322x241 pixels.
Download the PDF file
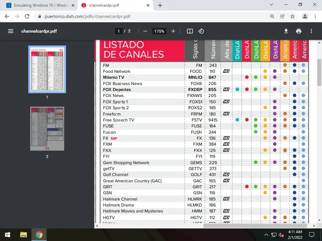286,31
